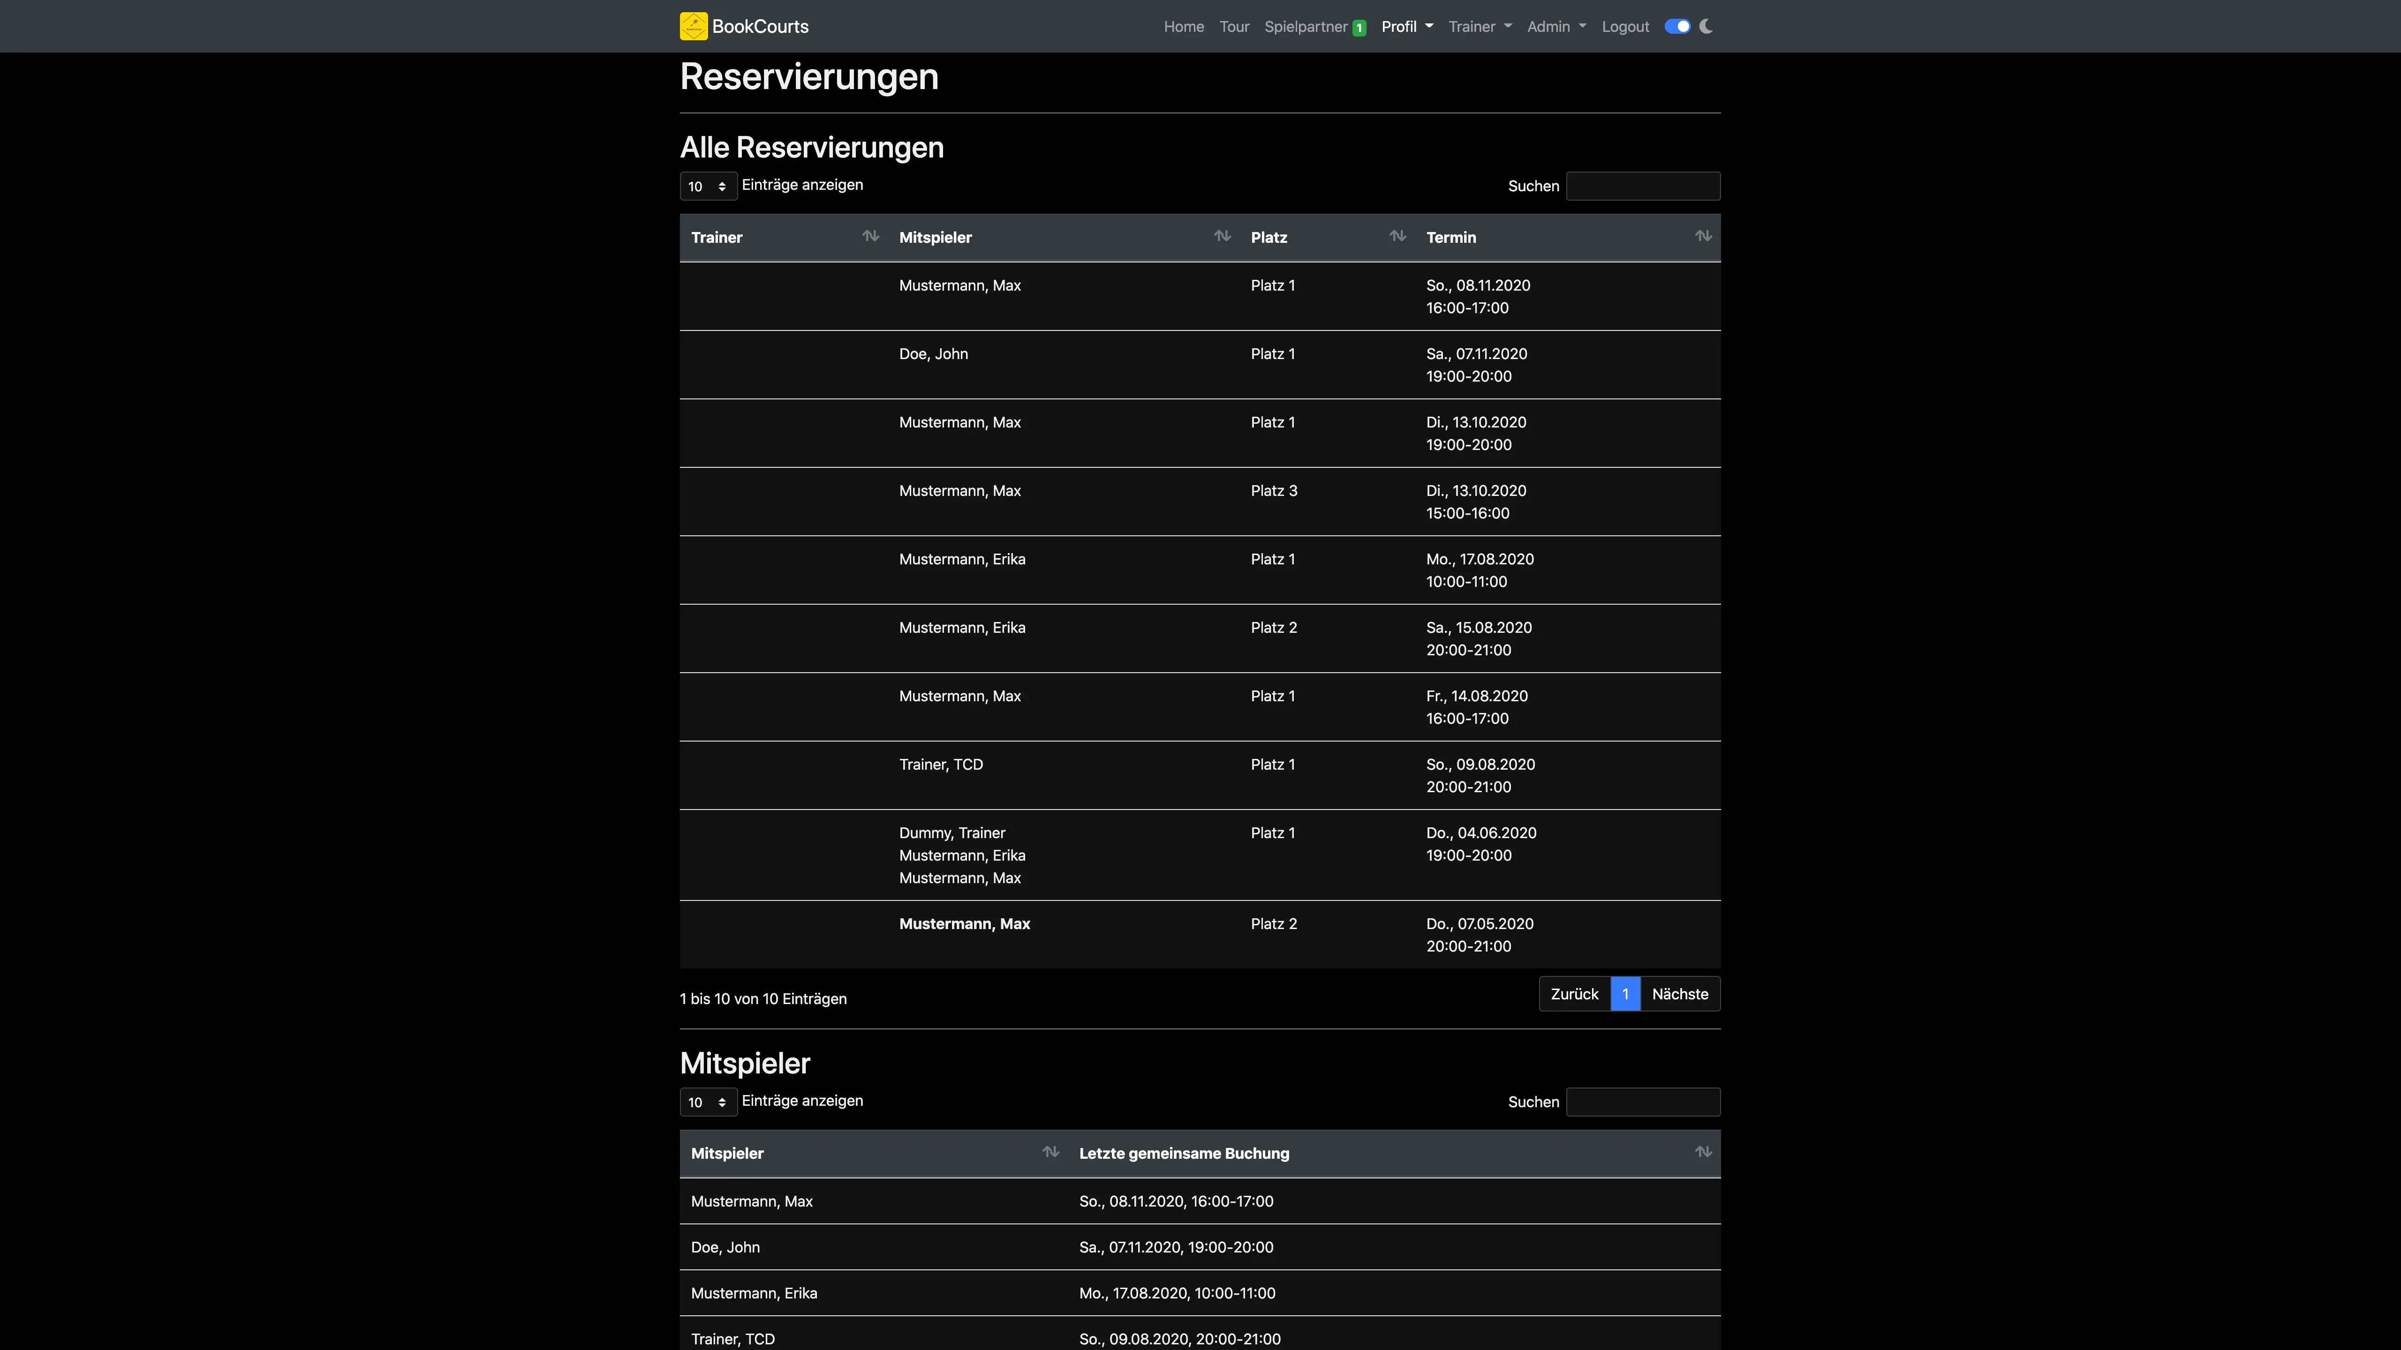Open the Profil dropdown menu
Screen dimensions: 2401x1350
tap(1406, 26)
